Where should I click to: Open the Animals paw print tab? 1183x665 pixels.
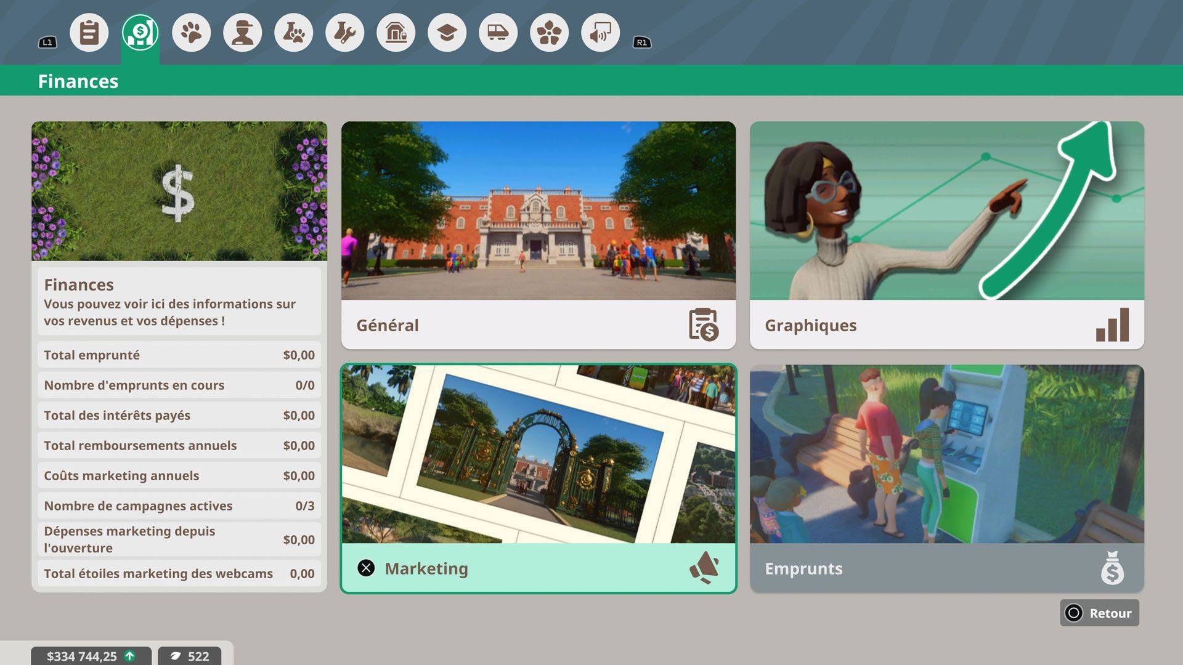click(x=192, y=33)
